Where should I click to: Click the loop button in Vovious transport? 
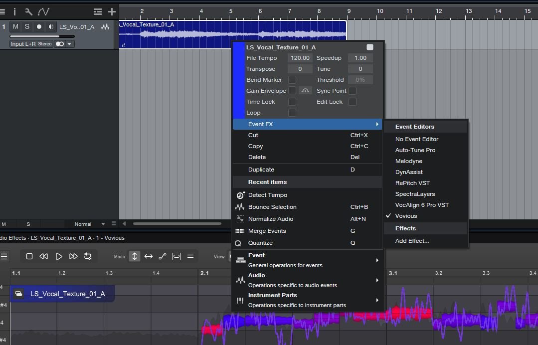pyautogui.click(x=88, y=256)
